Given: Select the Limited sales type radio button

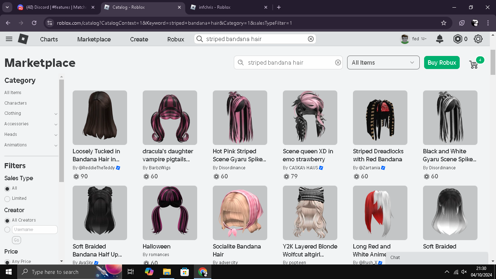Looking at the screenshot, I should (x=7, y=199).
